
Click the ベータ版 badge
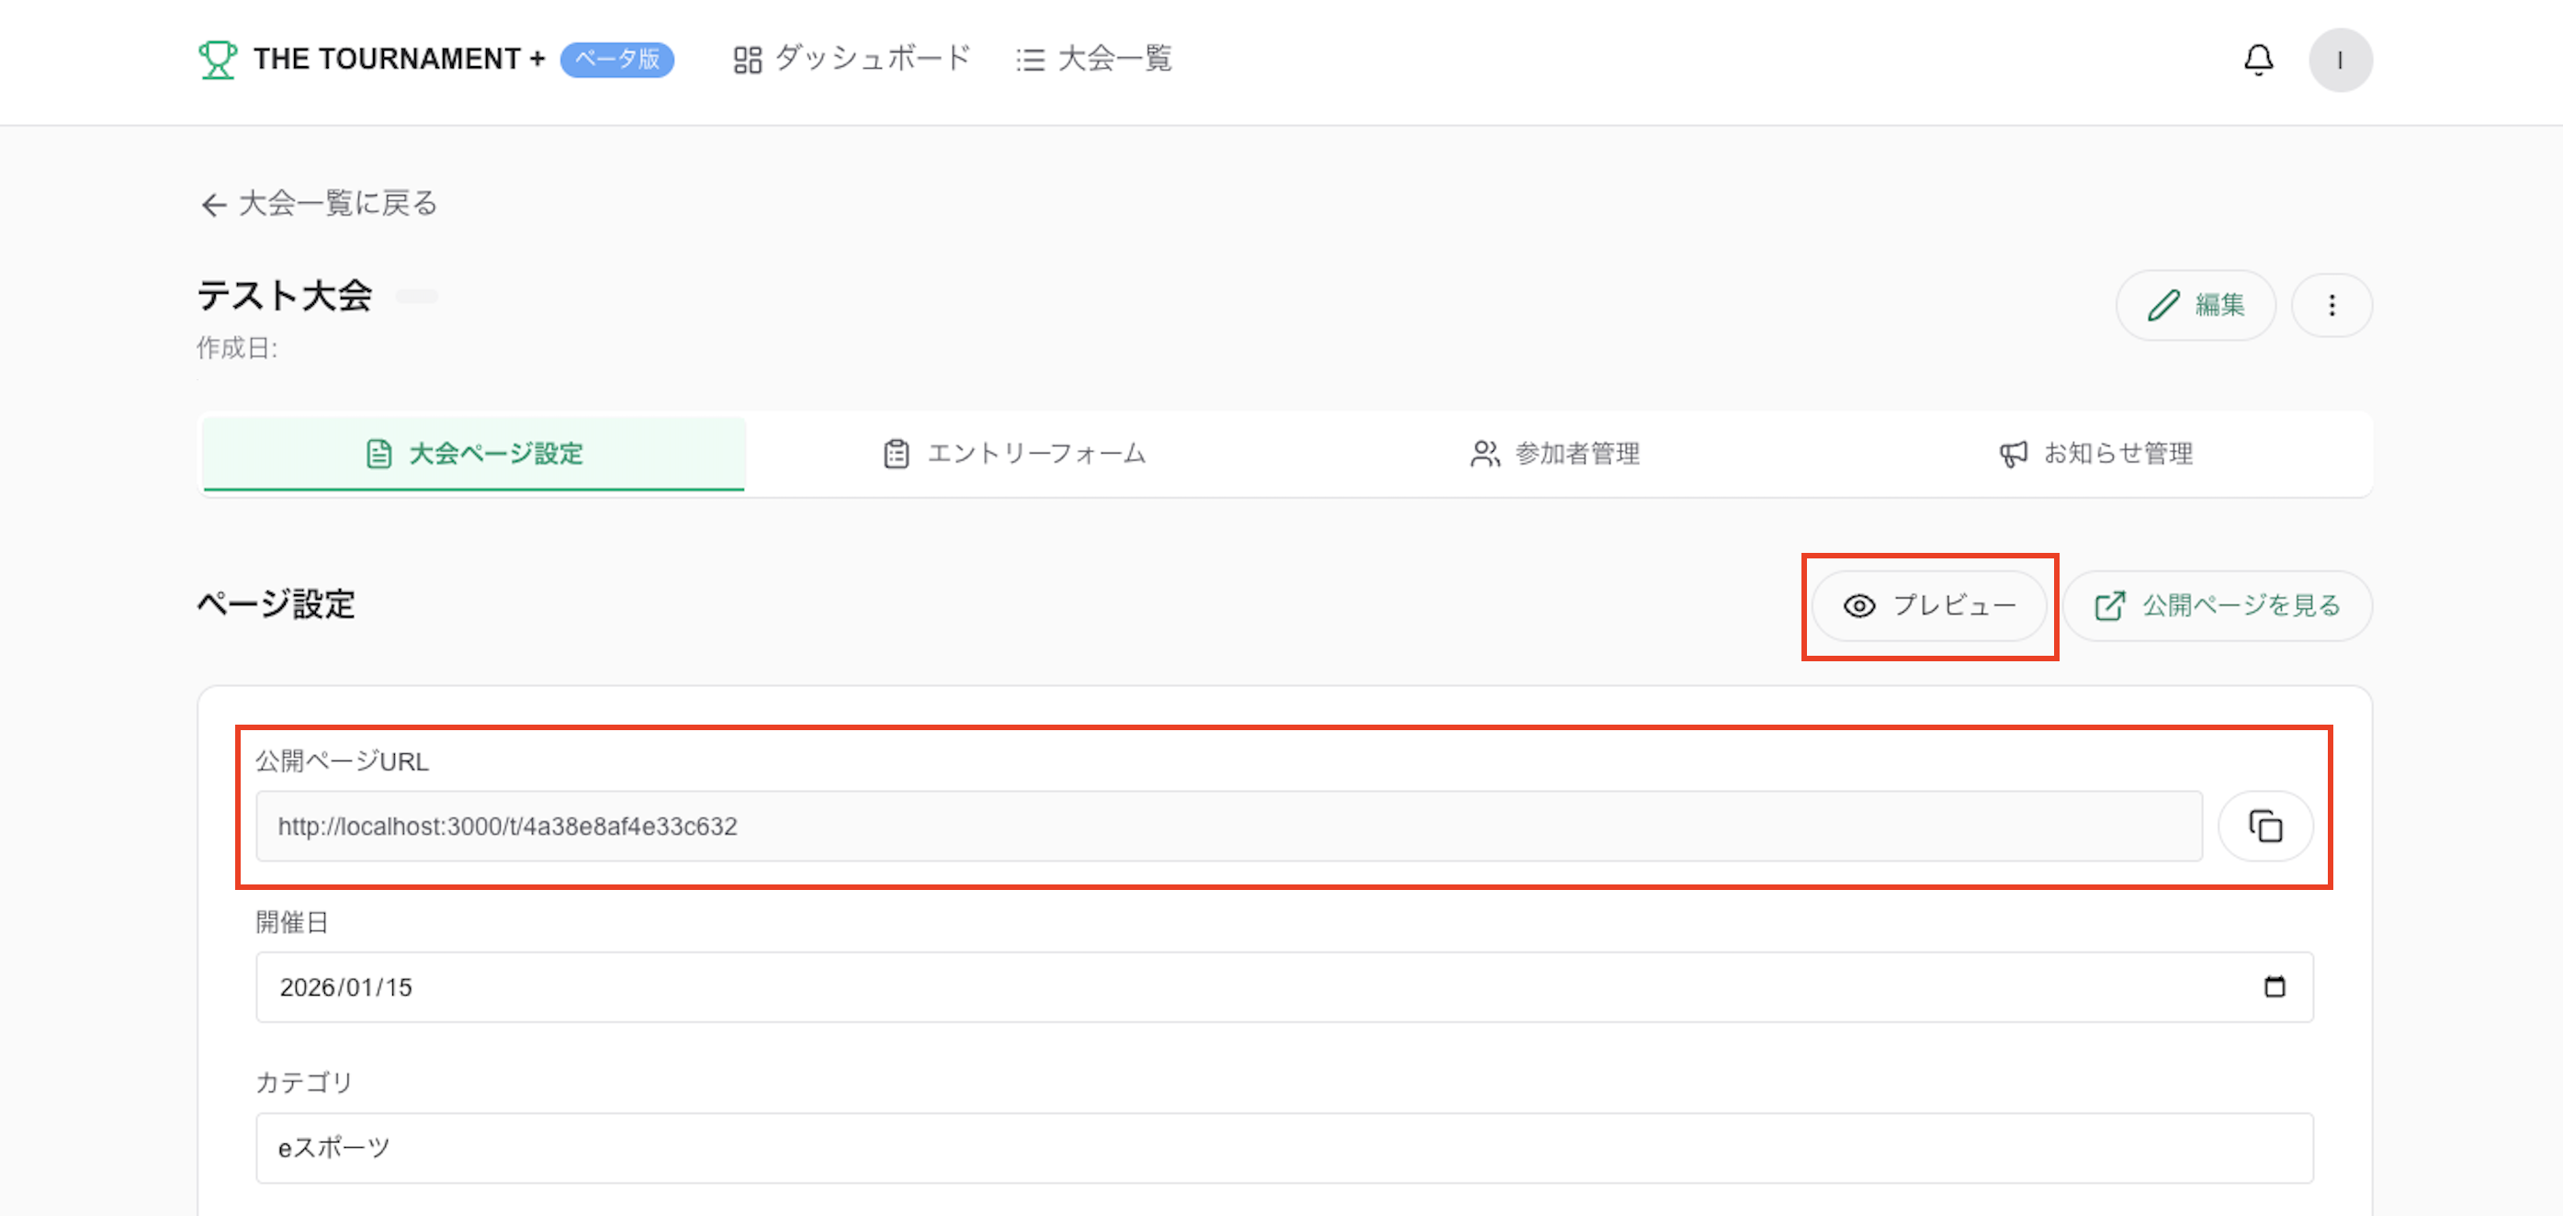point(617,60)
